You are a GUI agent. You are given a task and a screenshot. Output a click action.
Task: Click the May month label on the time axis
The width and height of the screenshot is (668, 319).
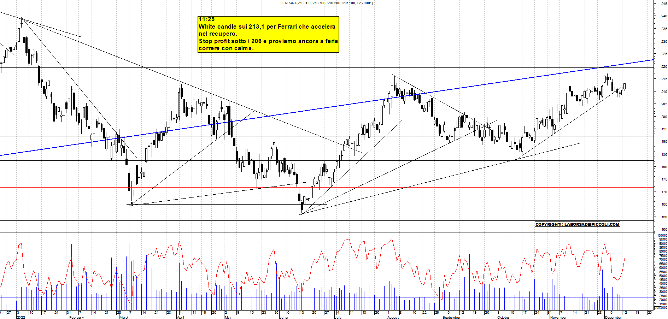228,317
